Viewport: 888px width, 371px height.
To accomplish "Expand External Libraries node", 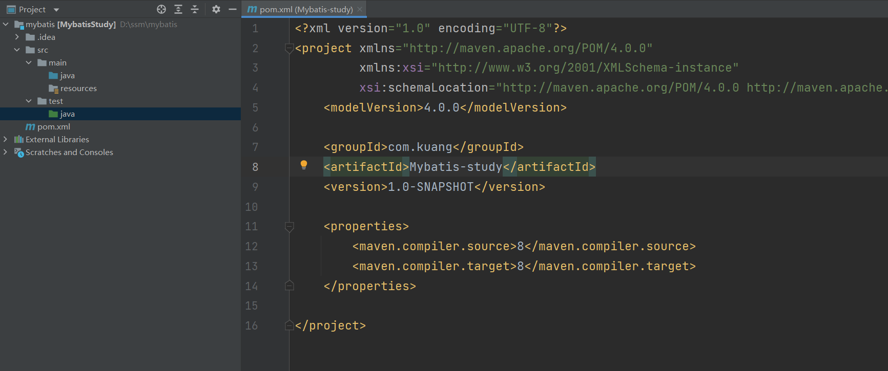I will [6, 139].
